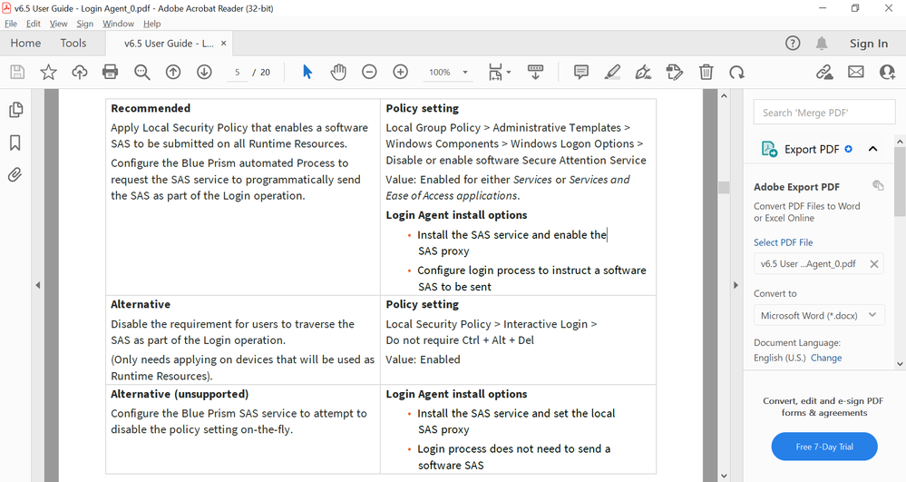The width and height of the screenshot is (906, 482).
Task: Collapse the Export PDF section chevron
Action: coord(872,149)
